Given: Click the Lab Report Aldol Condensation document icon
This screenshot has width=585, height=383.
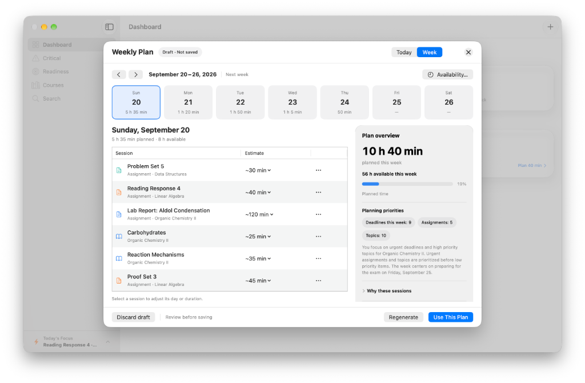Looking at the screenshot, I should (x=119, y=214).
